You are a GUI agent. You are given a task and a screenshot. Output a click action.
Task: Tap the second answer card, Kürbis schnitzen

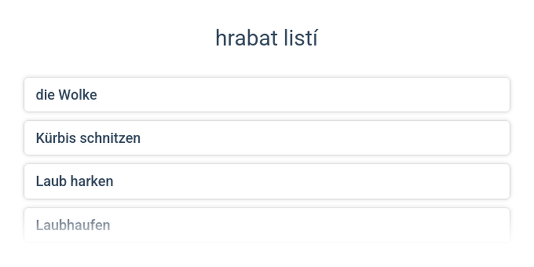coord(267,138)
